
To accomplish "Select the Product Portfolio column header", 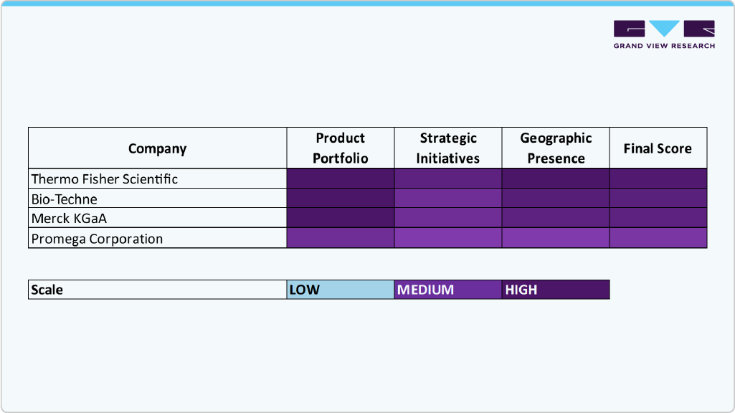I will pos(341,148).
